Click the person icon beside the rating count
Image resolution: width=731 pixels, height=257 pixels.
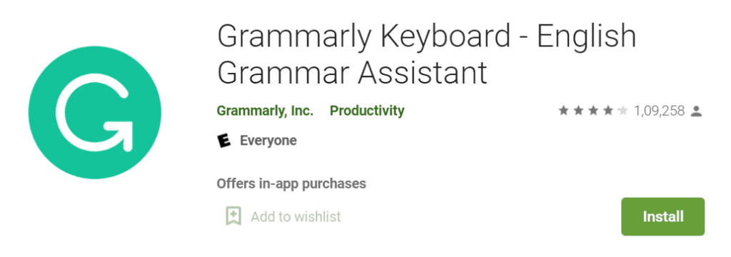[696, 111]
